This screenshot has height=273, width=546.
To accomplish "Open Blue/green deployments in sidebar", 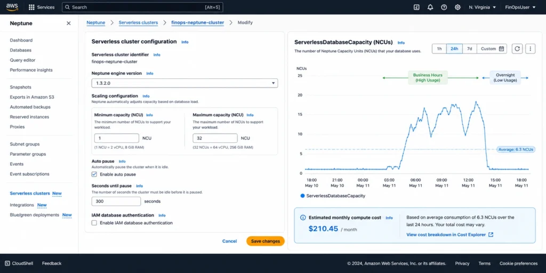I will coord(35,215).
